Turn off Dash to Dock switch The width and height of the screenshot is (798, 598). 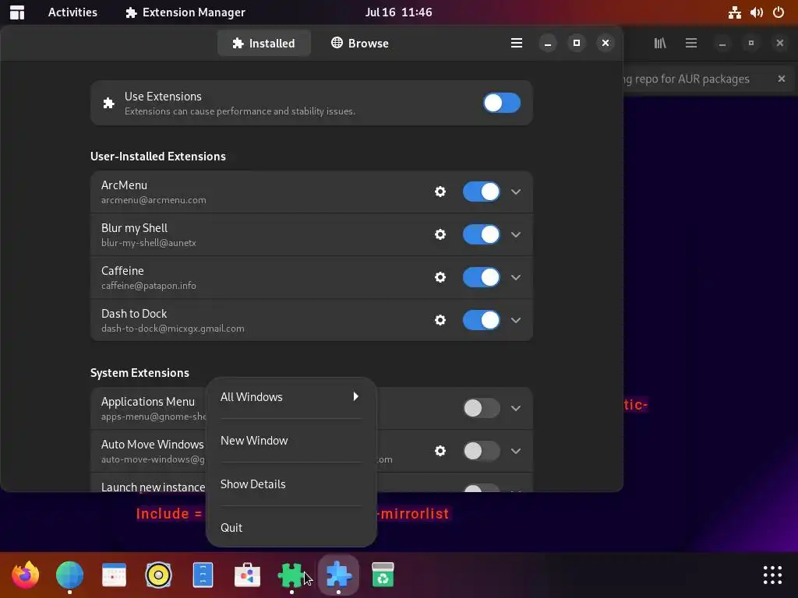pyautogui.click(x=482, y=320)
